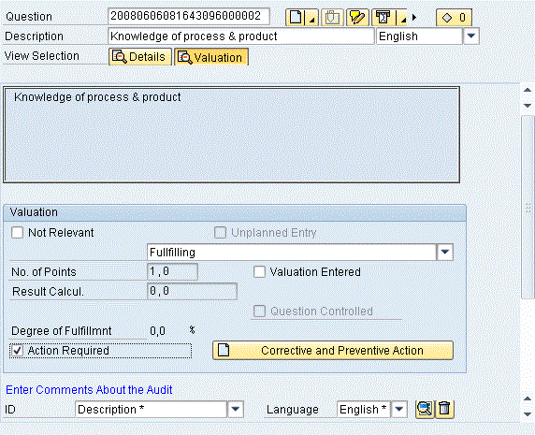Click the diamond status button showing 0
This screenshot has width=535, height=435.
454,18
